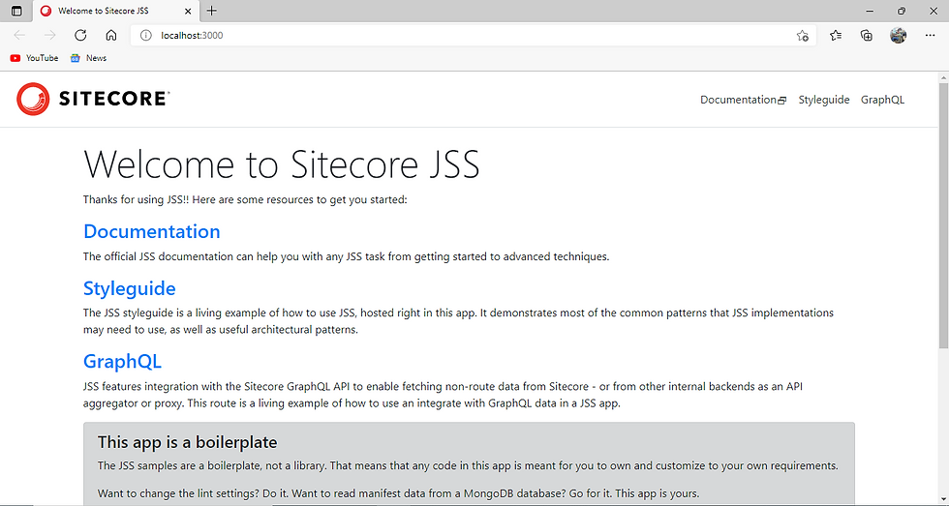Open the browser Settings and more menu

pyautogui.click(x=931, y=35)
